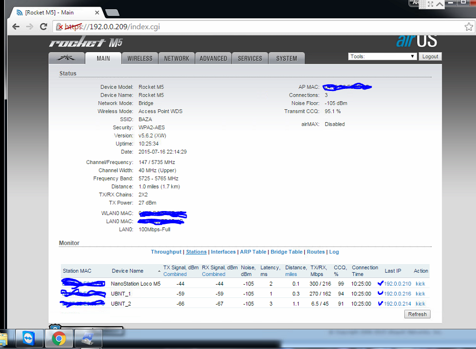Show the Interfaces monitor
The image size is (476, 349).
tap(223, 252)
